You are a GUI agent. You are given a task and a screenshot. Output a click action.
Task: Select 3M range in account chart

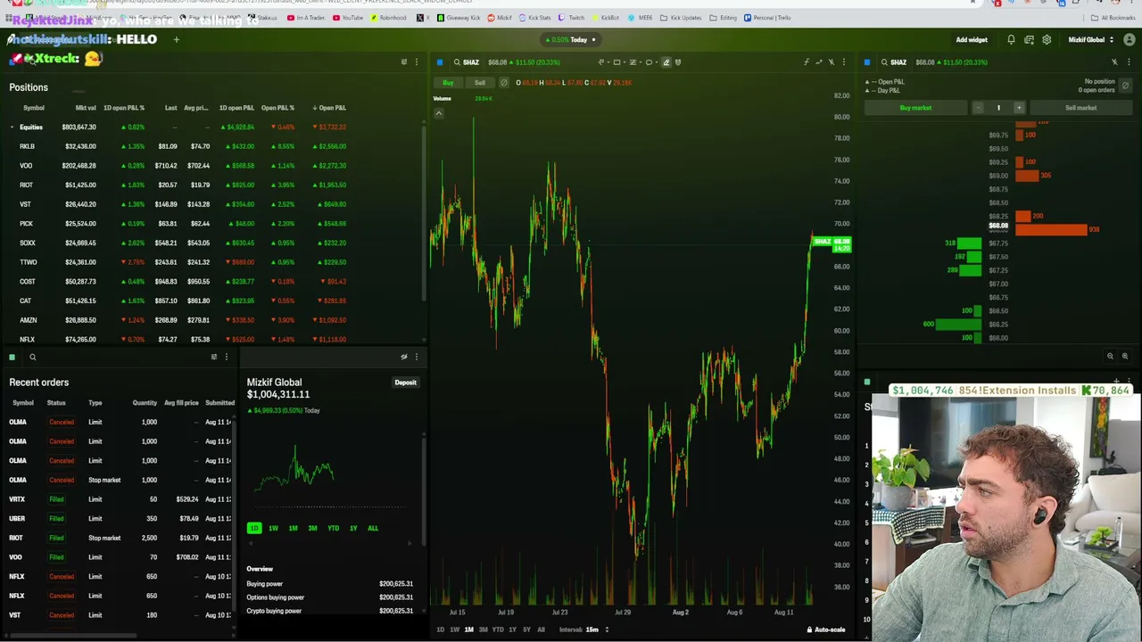[x=312, y=528]
